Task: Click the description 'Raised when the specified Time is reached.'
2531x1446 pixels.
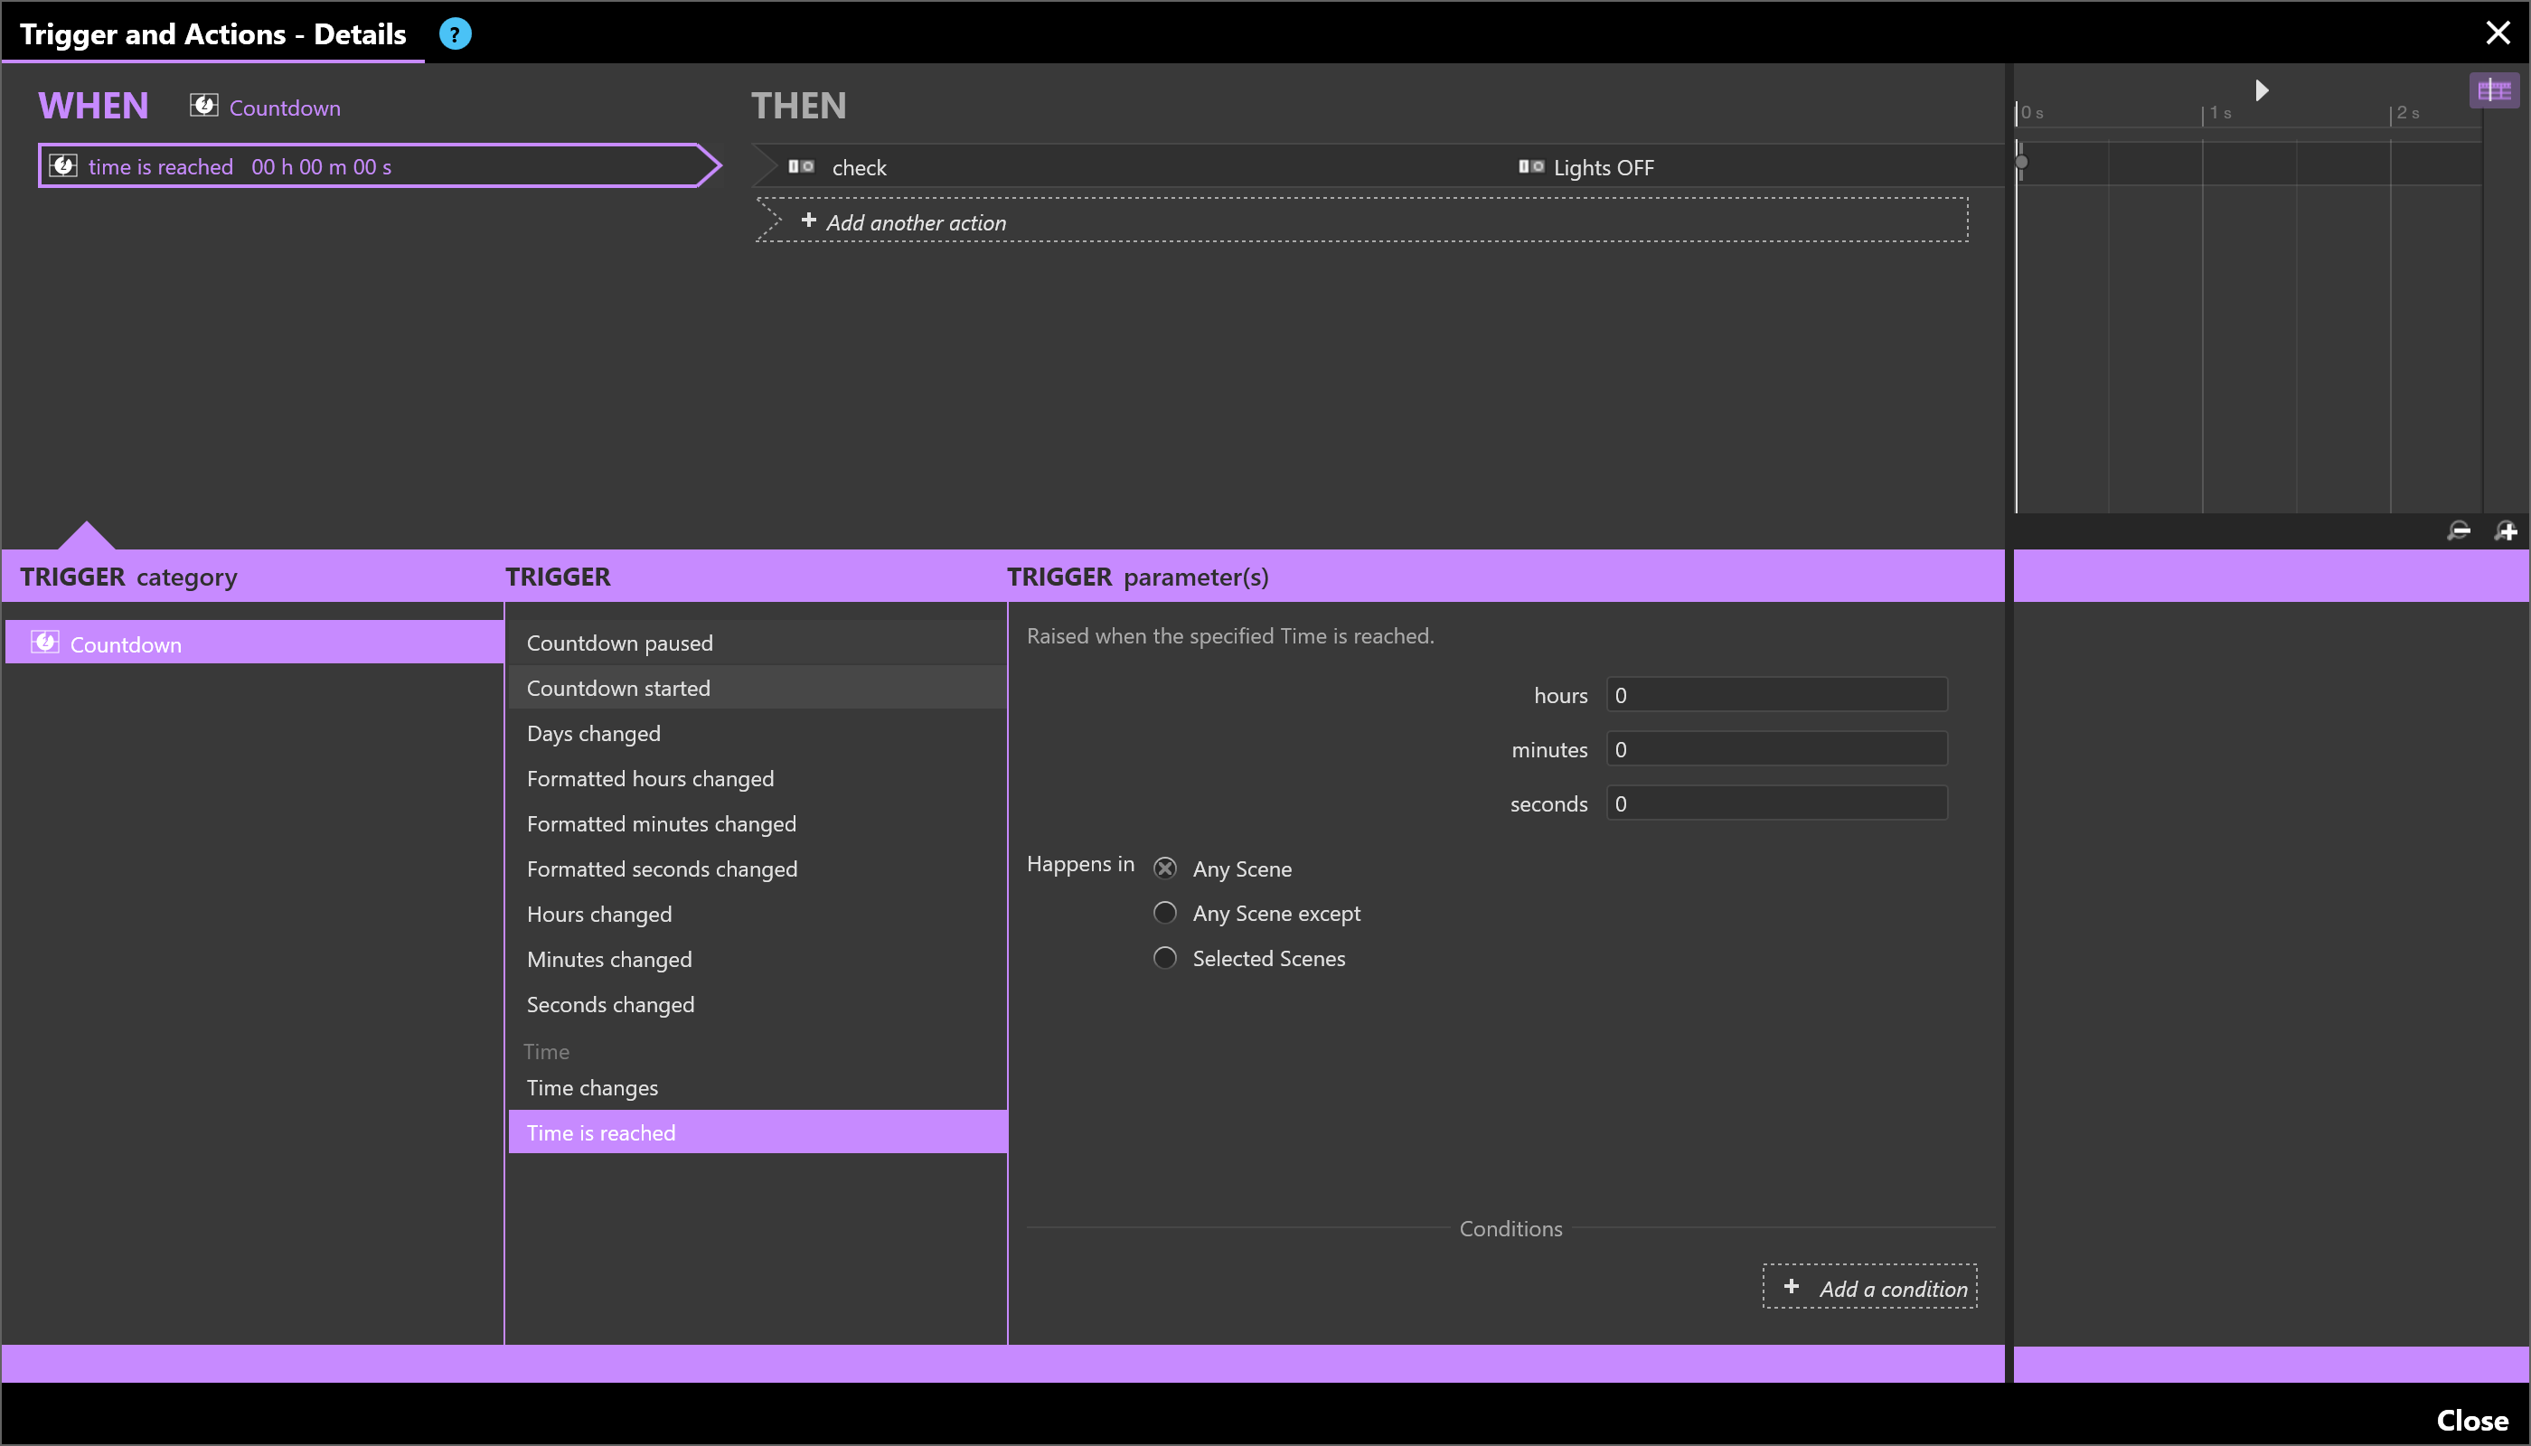Action: [1229, 635]
